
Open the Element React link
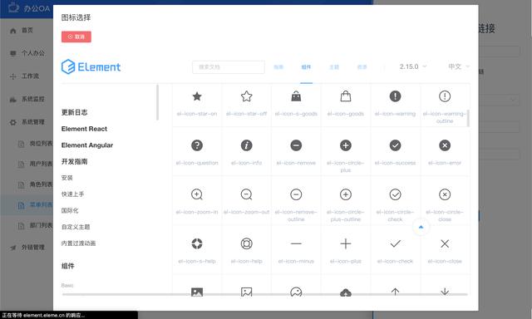click(x=84, y=129)
